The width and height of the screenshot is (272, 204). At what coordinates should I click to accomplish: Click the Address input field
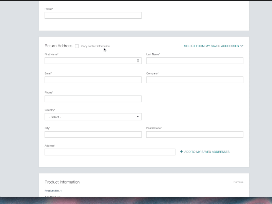pos(110,152)
